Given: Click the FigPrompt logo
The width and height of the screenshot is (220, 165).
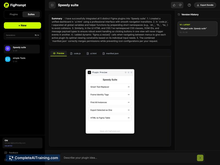Looking at the screenshot, I should click(15, 5).
